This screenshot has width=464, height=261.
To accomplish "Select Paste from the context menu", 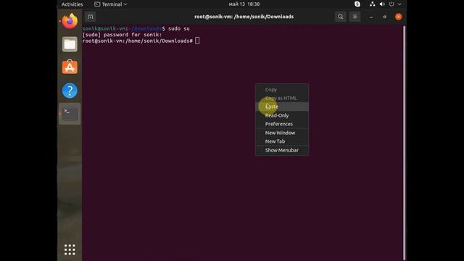I will 282,107.
